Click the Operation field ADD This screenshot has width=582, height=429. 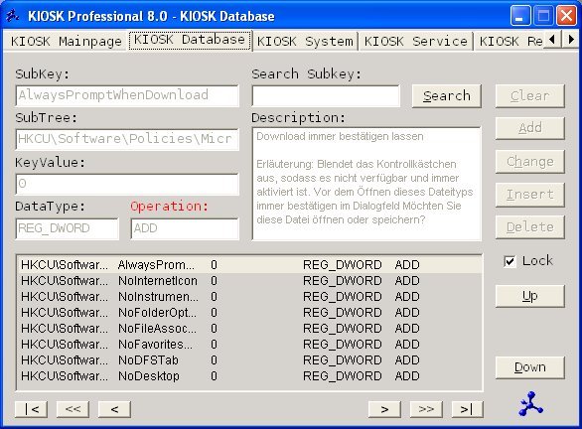[185, 228]
